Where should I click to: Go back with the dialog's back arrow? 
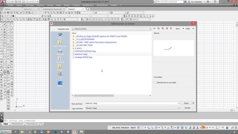[154, 28]
